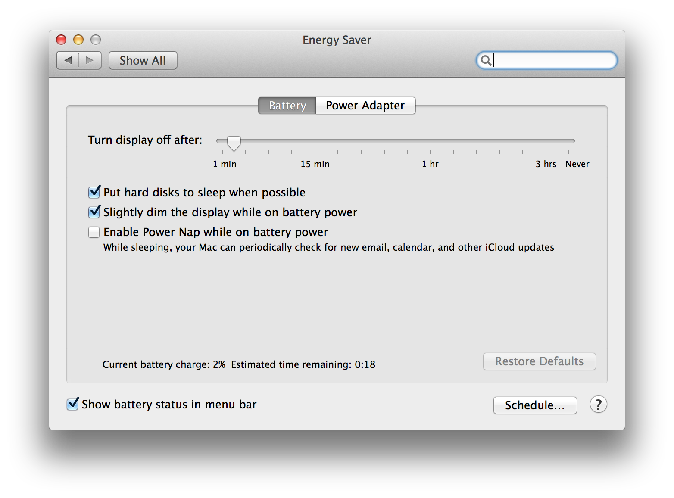674x498 pixels.
Task: Click the forward navigation arrow
Action: 90,60
